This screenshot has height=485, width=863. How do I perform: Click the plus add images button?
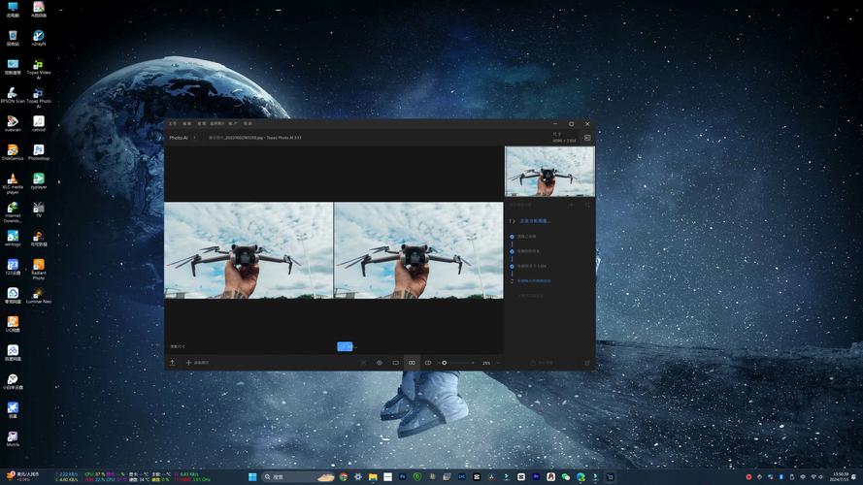point(197,363)
